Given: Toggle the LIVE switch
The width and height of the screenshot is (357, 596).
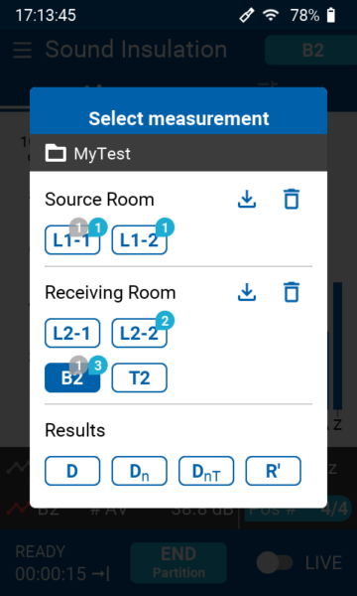Looking at the screenshot, I should coord(275,563).
